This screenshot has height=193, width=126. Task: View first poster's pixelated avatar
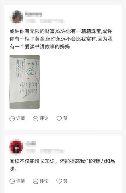[x=16, y=17]
